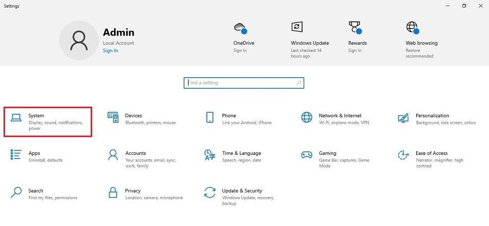Open the Phone settings icon
The width and height of the screenshot is (489, 226).
pyautogui.click(x=210, y=118)
